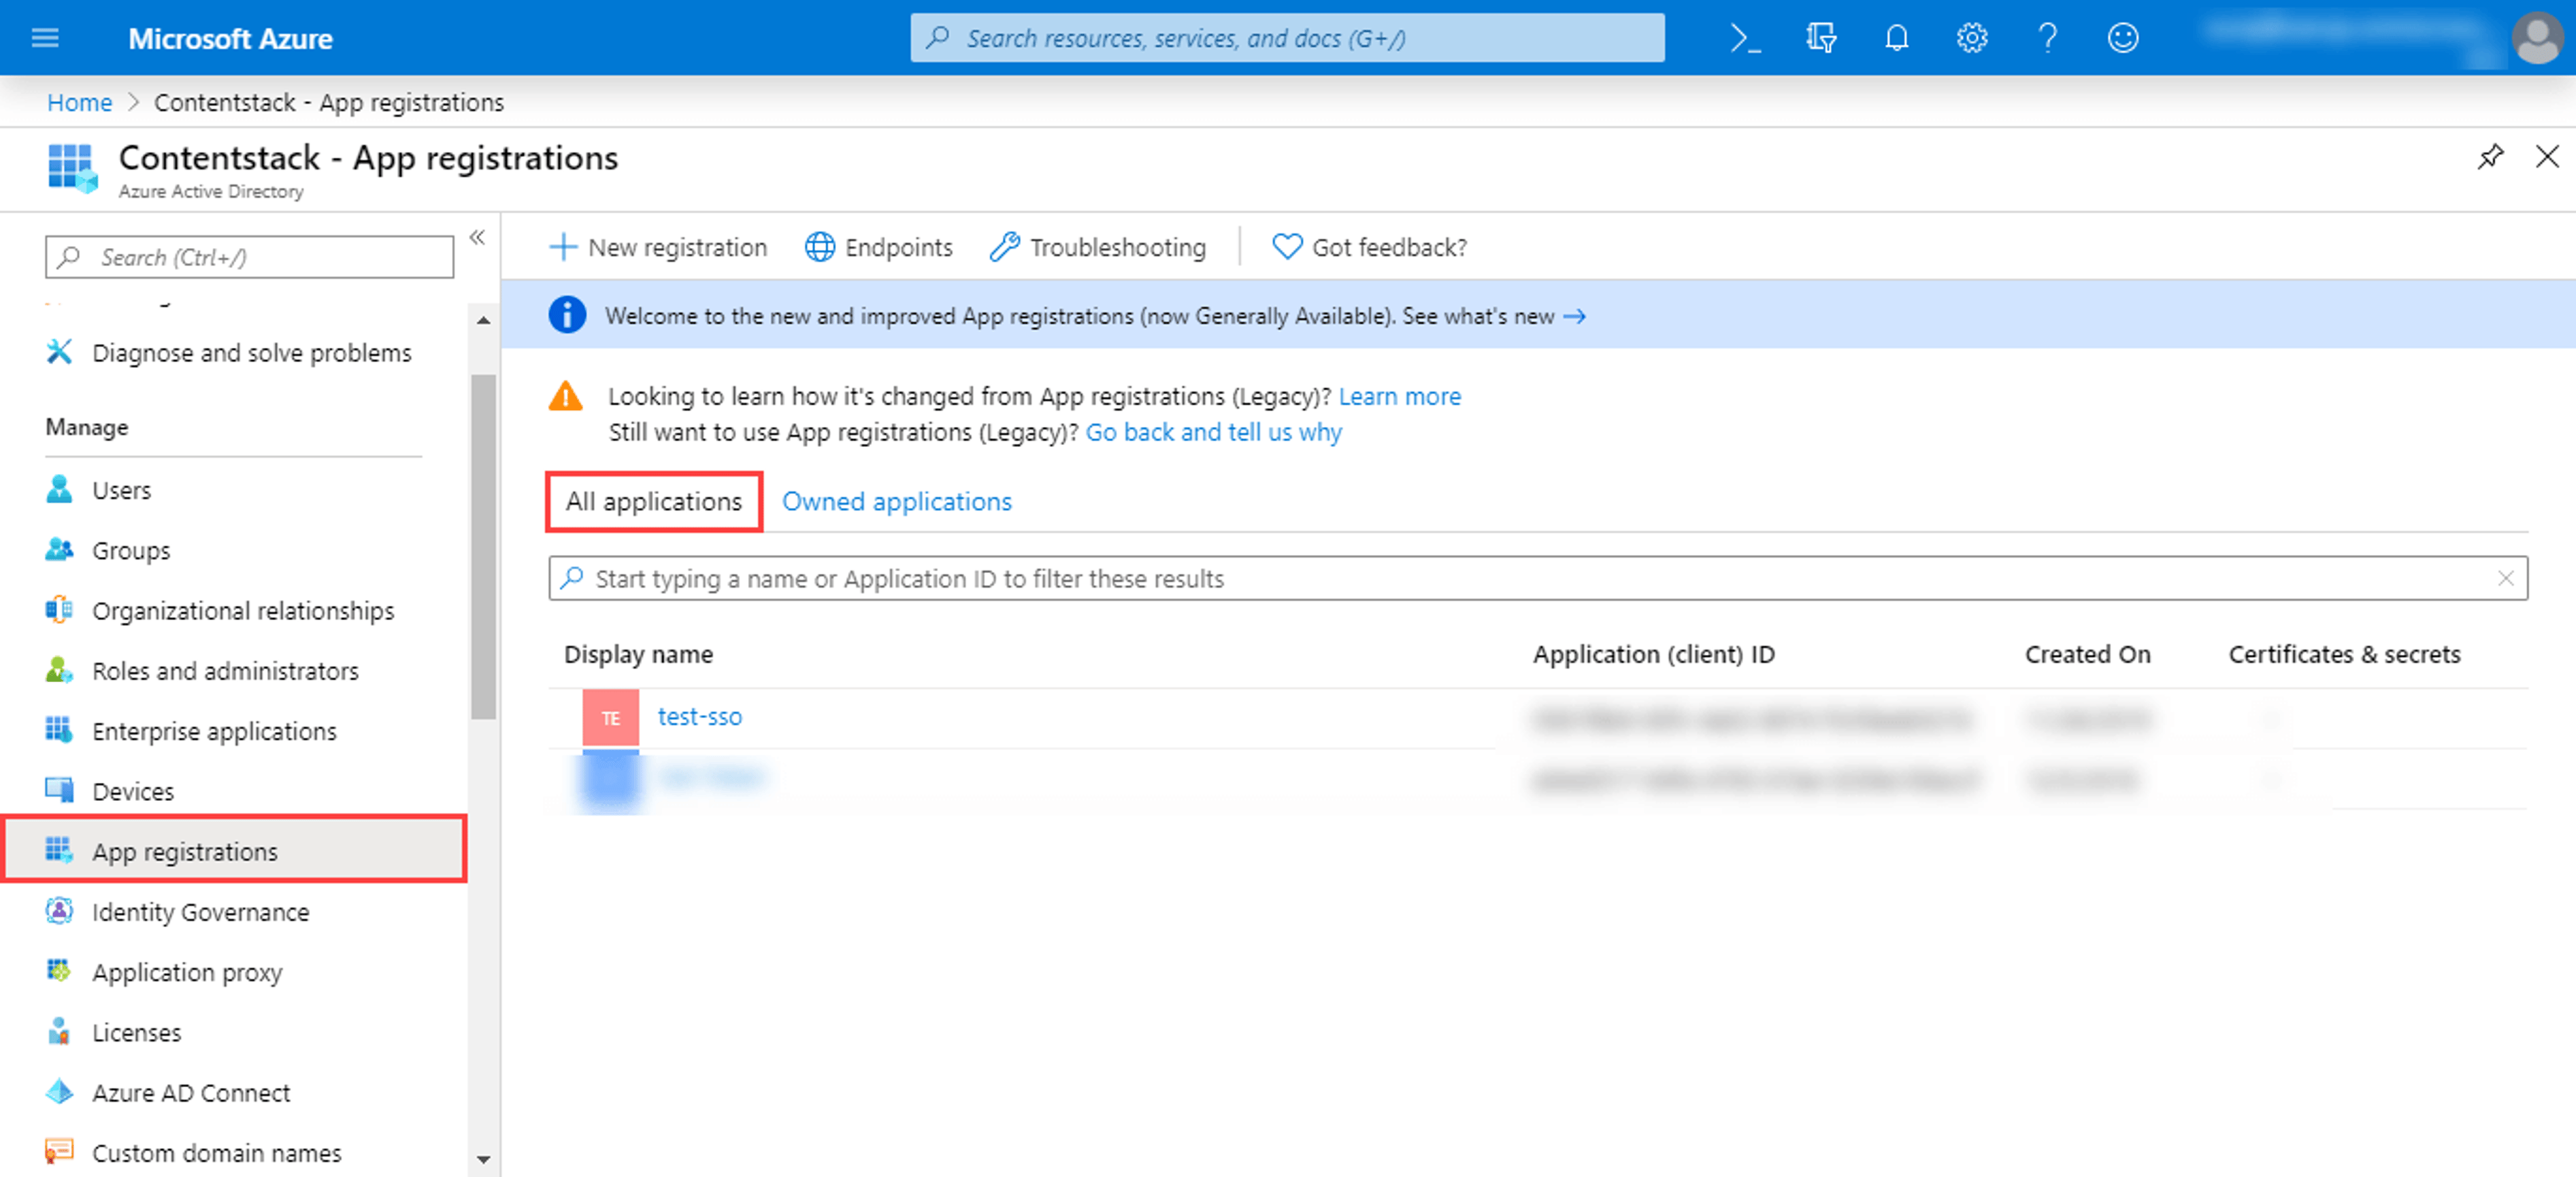Click the Enterprise applications icon
The height and width of the screenshot is (1177, 2576).
(59, 731)
